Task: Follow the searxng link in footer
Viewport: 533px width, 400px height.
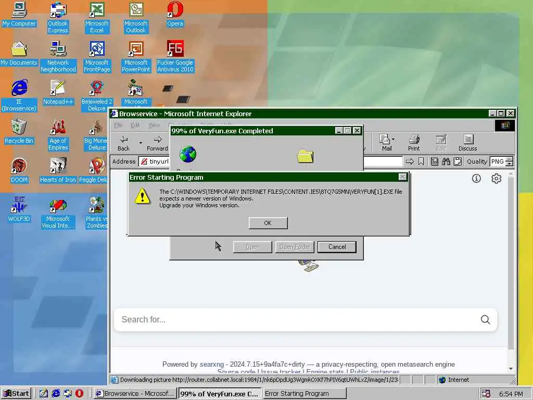Action: click(x=211, y=364)
